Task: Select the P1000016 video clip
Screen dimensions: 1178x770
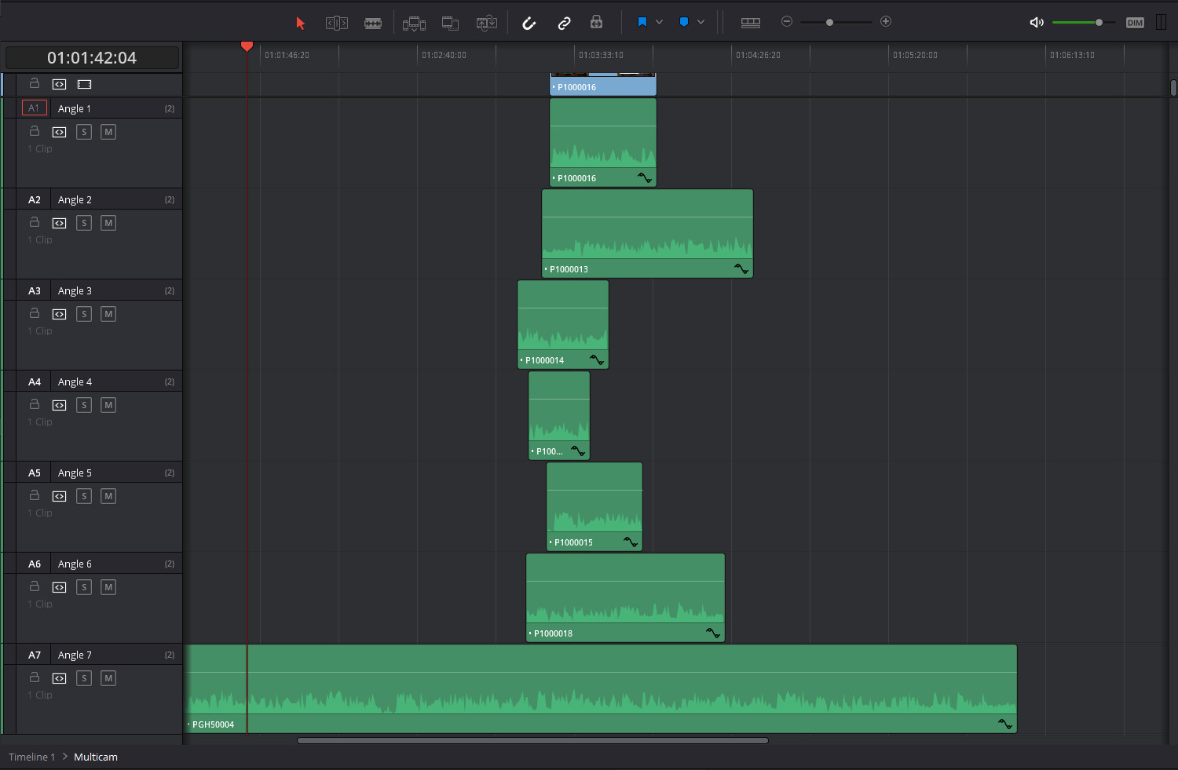Action: pos(603,85)
